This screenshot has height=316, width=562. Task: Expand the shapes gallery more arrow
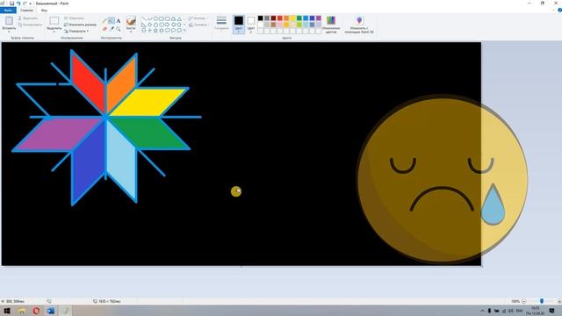(185, 31)
